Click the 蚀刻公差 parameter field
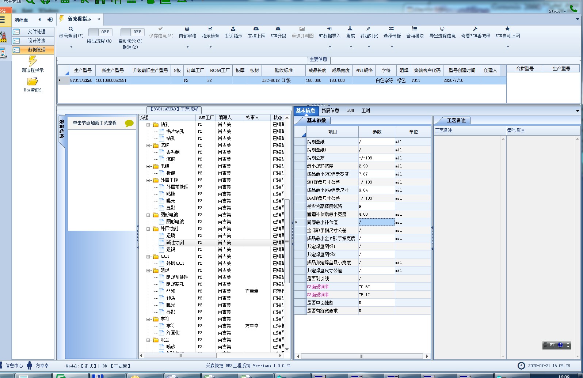 376,158
